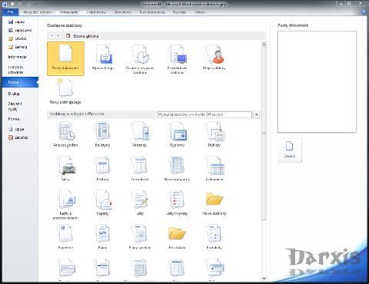
Task: Click Zakończ to exit Word
Action: click(18, 137)
